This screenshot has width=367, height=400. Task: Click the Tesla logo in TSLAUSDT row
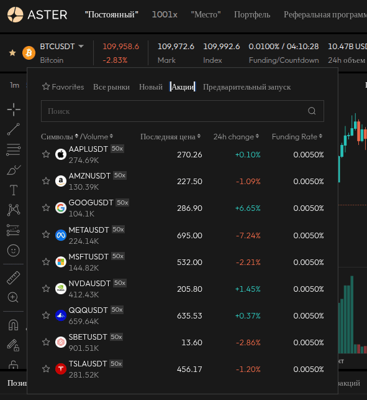pyautogui.click(x=61, y=369)
